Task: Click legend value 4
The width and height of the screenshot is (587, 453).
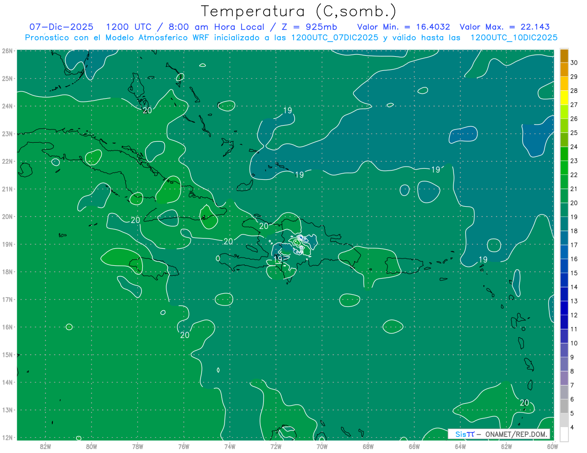Action: pyautogui.click(x=572, y=428)
